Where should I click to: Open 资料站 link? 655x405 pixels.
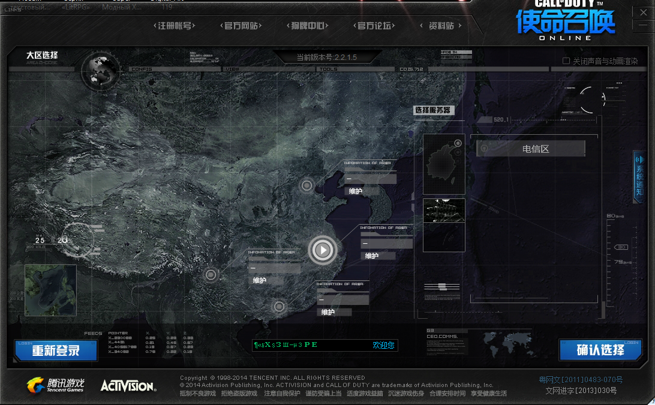pos(441,26)
